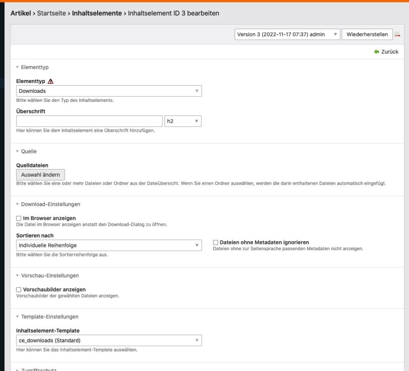Open the h2 heading level dropdown
The width and height of the screenshot is (409, 371).
tap(183, 122)
